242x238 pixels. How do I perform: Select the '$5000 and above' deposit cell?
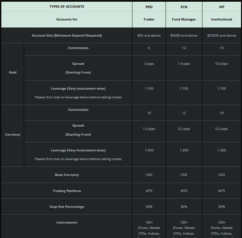pos(184,36)
